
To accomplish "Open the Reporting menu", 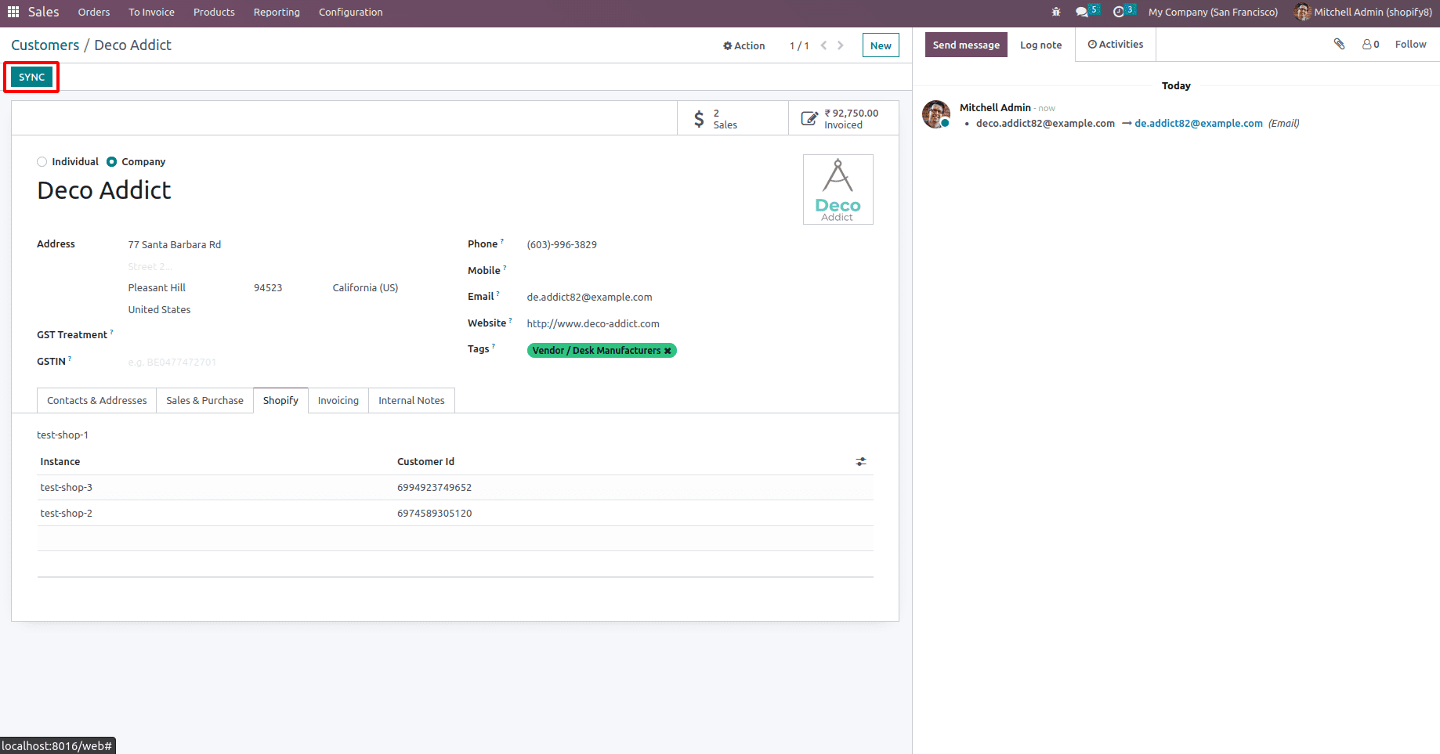I will click(277, 12).
